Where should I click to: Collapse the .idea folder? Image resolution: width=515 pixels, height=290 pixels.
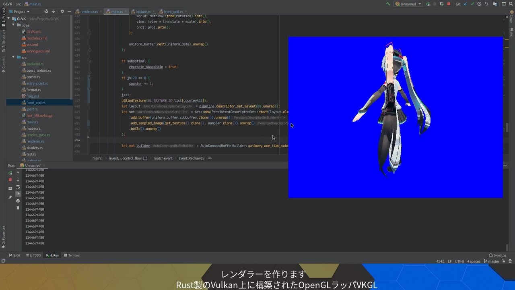point(13,25)
